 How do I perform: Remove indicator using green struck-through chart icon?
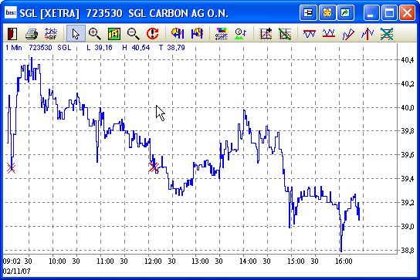tap(285, 34)
